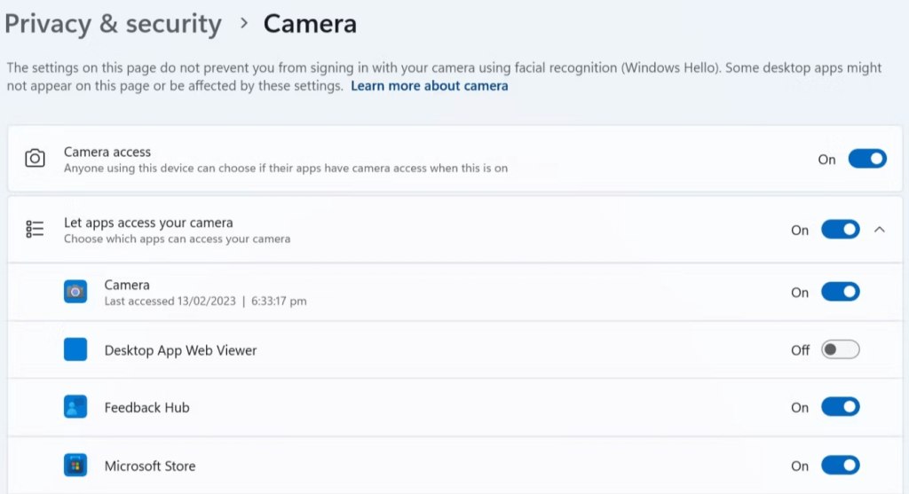
Task: Enable camera for Desktop App Web Viewer
Action: [x=840, y=350]
